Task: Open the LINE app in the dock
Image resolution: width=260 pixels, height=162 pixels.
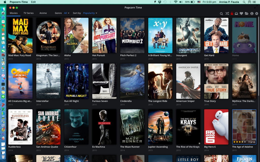Action: point(3,96)
